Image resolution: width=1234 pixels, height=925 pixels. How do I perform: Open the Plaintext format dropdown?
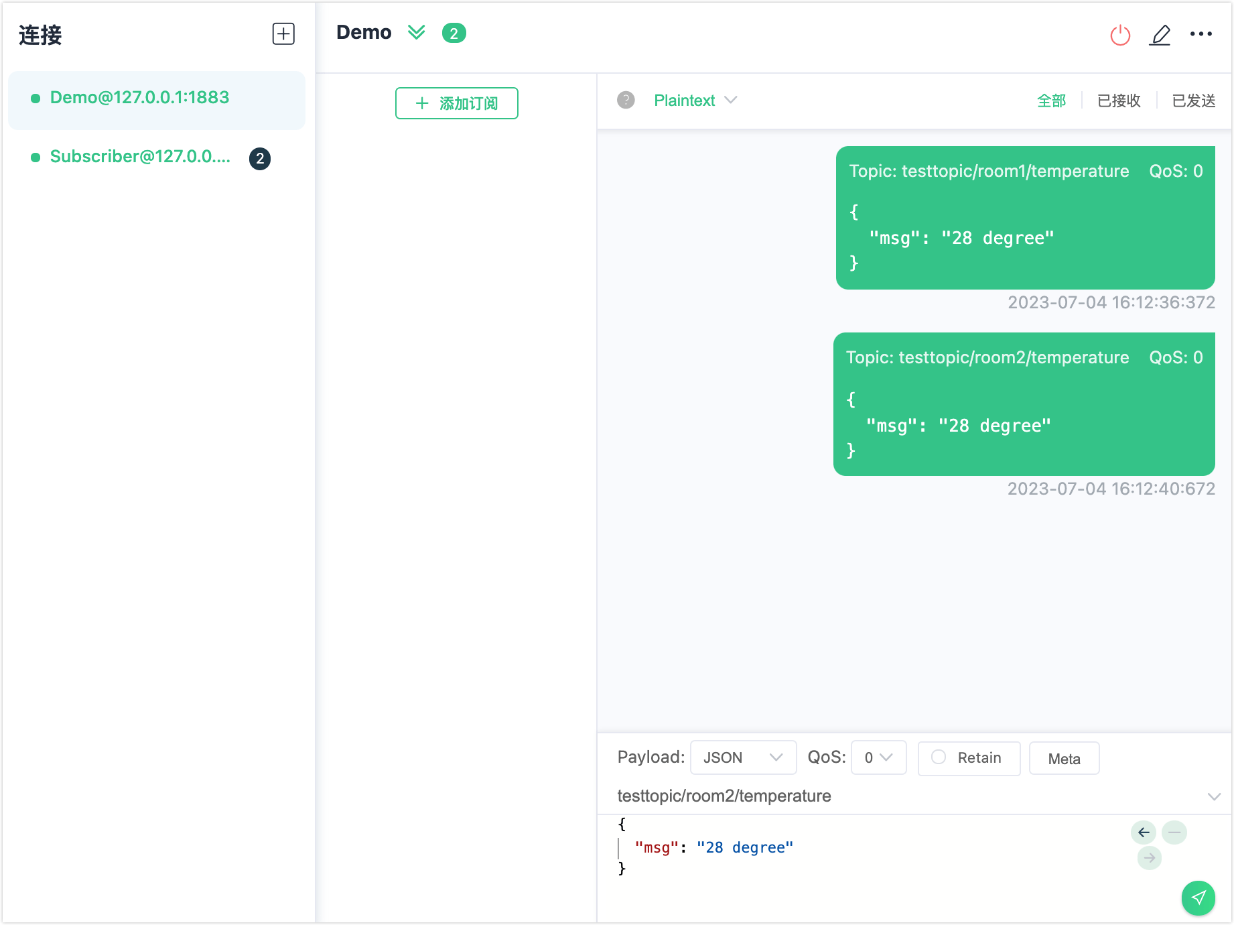(x=695, y=101)
